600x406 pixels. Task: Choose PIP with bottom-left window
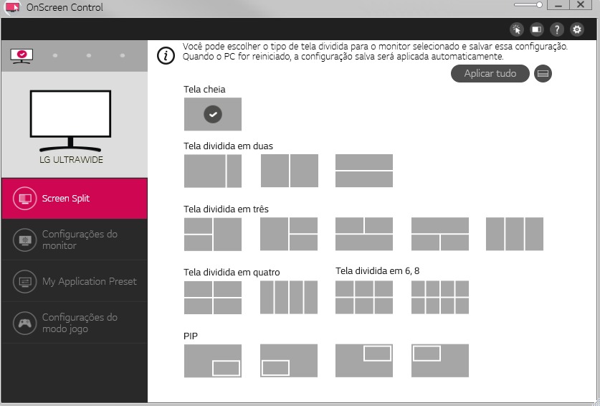(289, 360)
